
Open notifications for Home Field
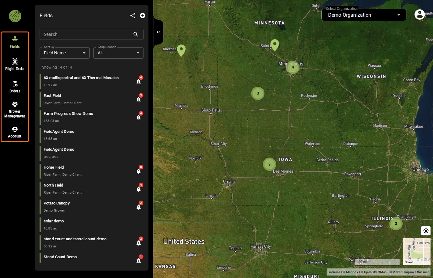click(x=139, y=171)
